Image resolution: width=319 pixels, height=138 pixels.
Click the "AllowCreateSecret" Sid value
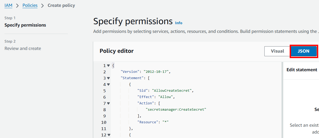coord(172,91)
